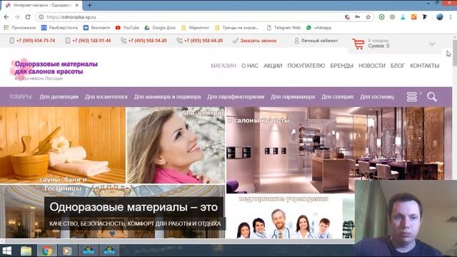Open Рамблер/почта bookmark
This screenshot has height=257, width=457.
coord(59,28)
